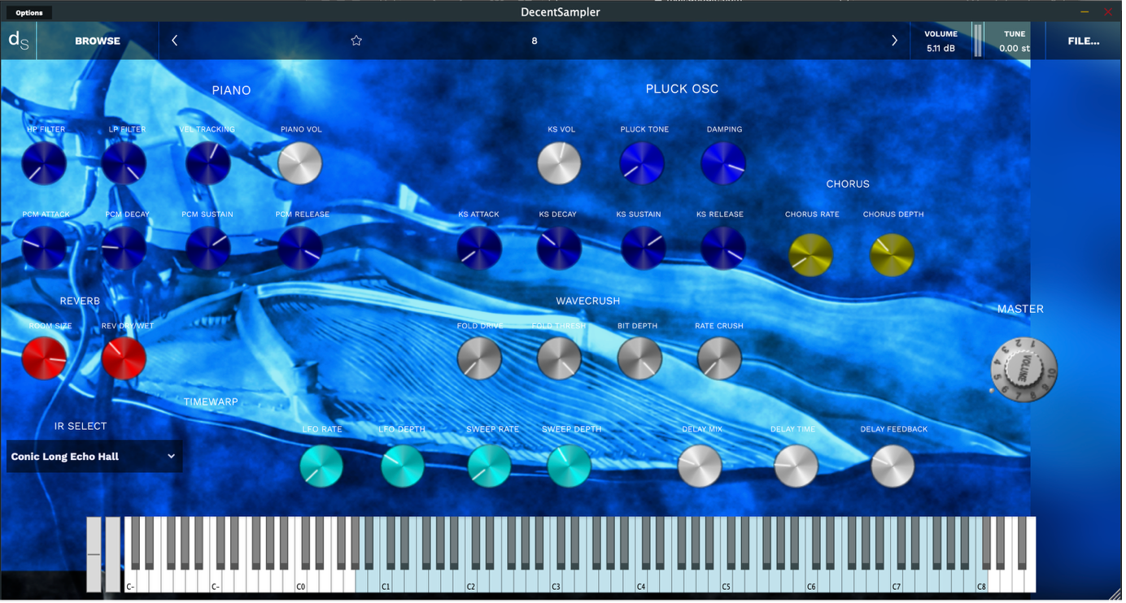Screen dimensions: 1126x603
Task: Click the TUNE value field
Action: [x=1014, y=49]
